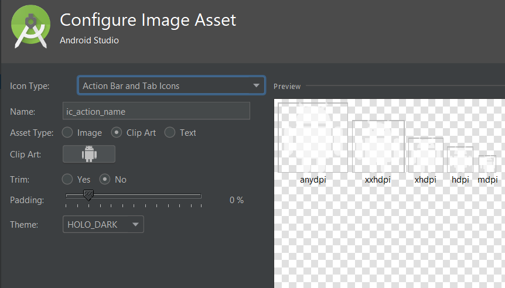This screenshot has width=505, height=288.
Task: Click the Padding slider track right end
Action: pos(200,196)
